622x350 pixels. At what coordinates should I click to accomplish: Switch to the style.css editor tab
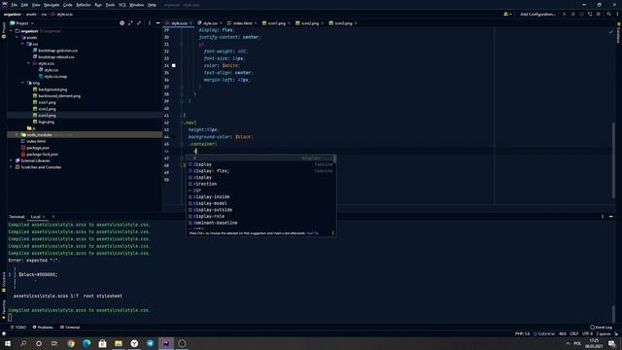[x=209, y=23]
